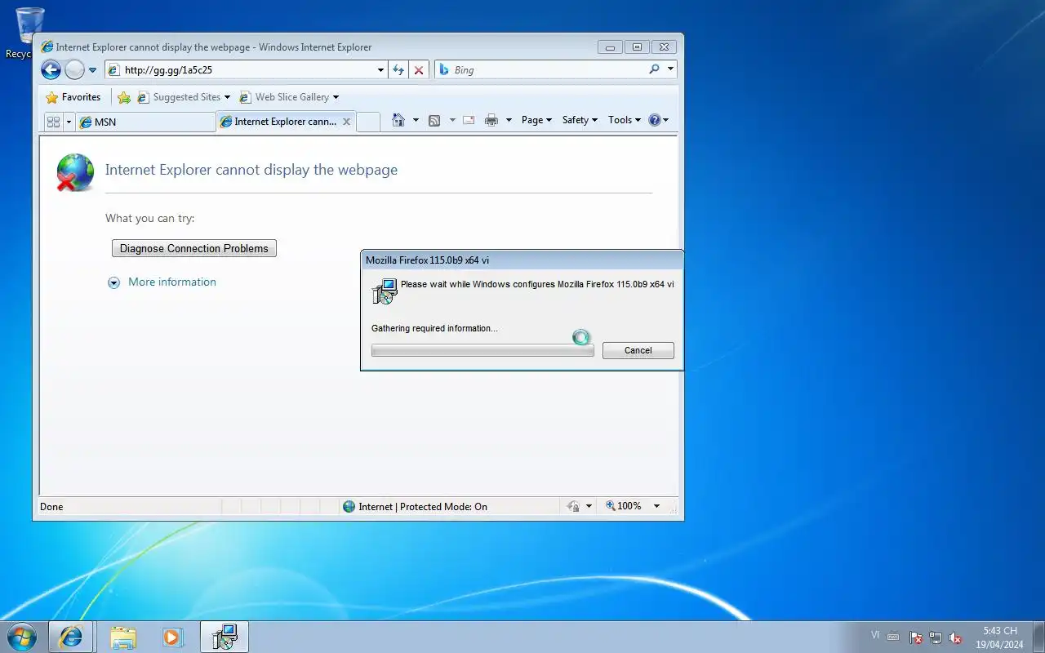Image resolution: width=1045 pixels, height=653 pixels.
Task: Open the Recycle Bin desktop icon
Action: [x=29, y=33]
